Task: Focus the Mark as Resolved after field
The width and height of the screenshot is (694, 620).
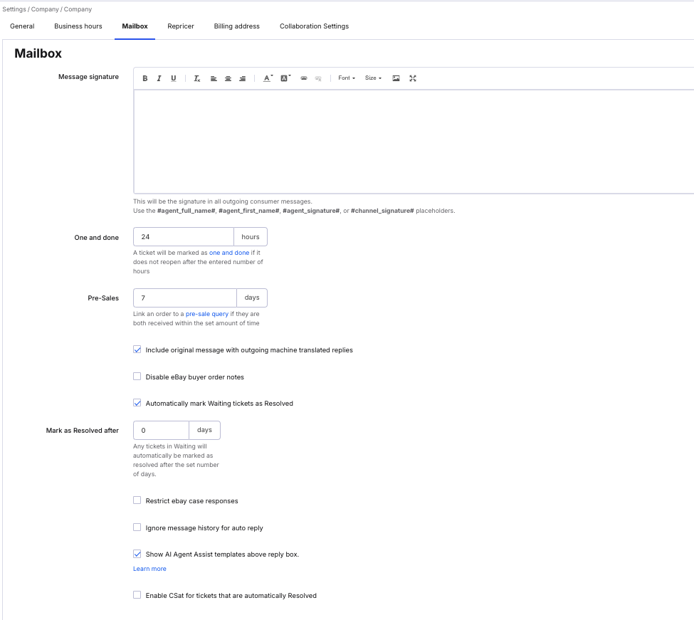Action: [161, 430]
